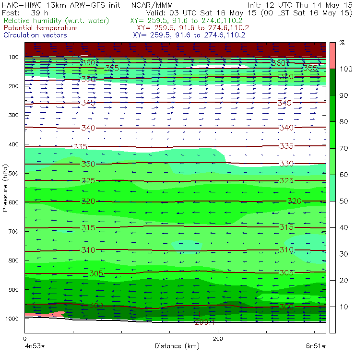Select '(00 LST Sat 16 May 15)' local time

point(307,13)
